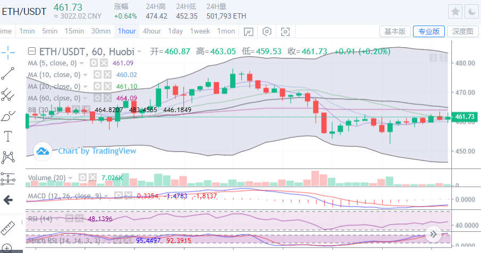
Task: Select the text annotation tool
Action: 8,136
